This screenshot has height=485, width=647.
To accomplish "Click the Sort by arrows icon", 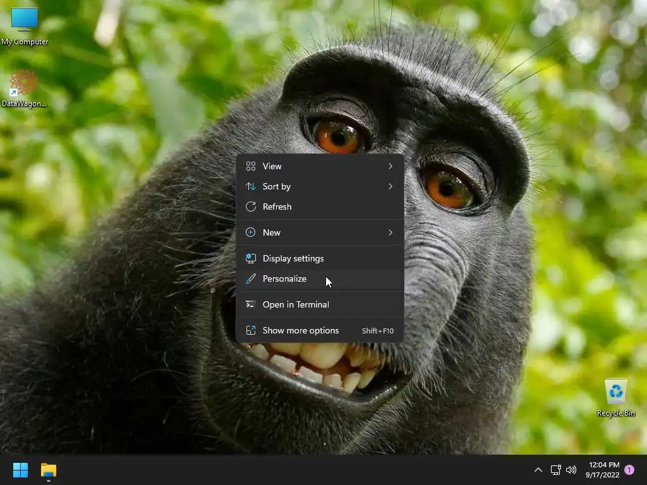I will point(250,186).
